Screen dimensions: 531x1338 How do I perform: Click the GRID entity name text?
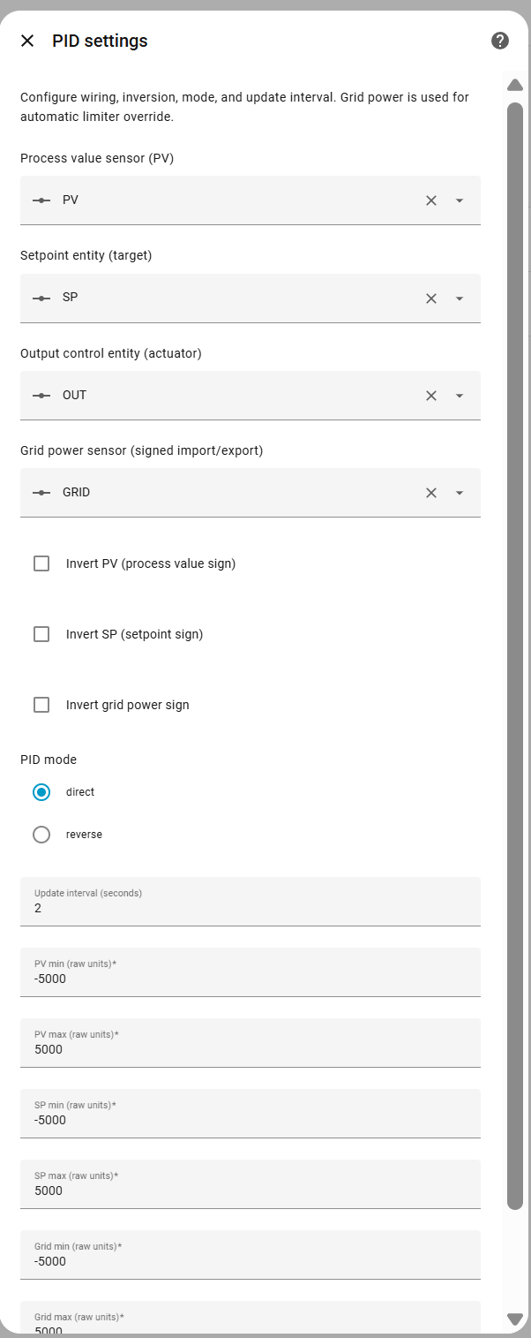pyautogui.click(x=76, y=493)
